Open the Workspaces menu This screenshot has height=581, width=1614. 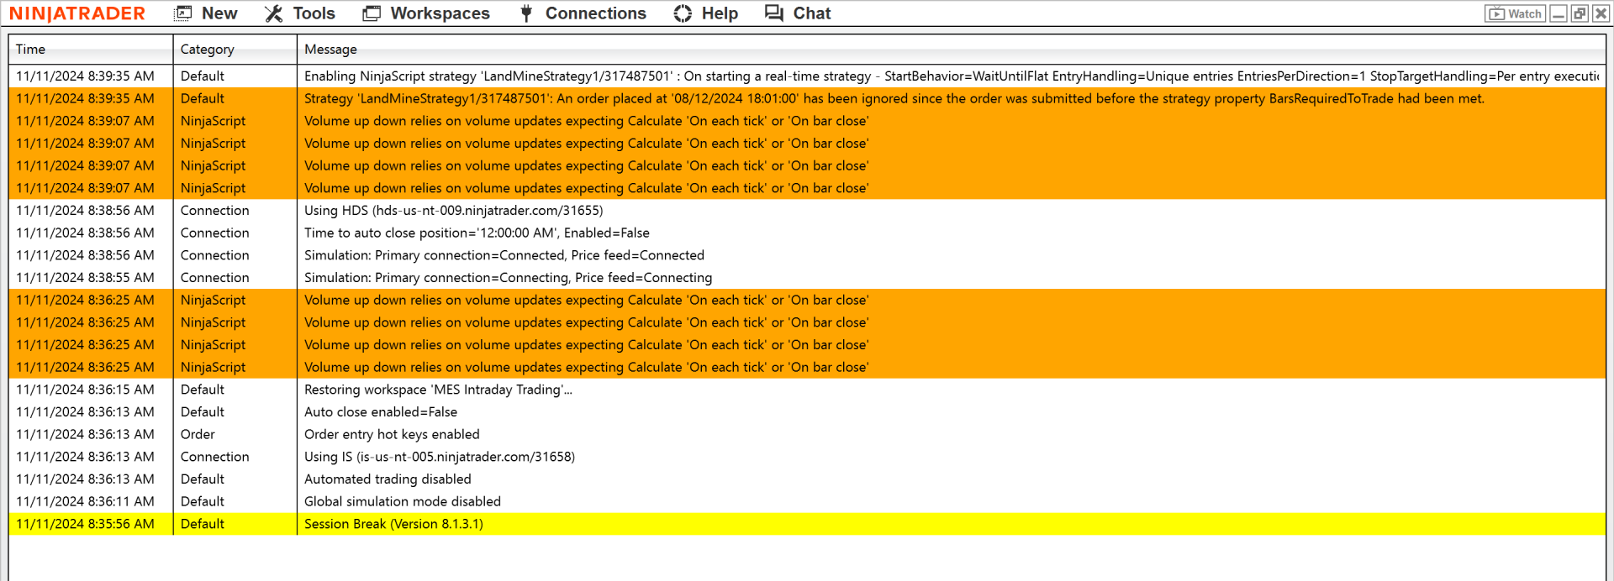click(x=426, y=13)
